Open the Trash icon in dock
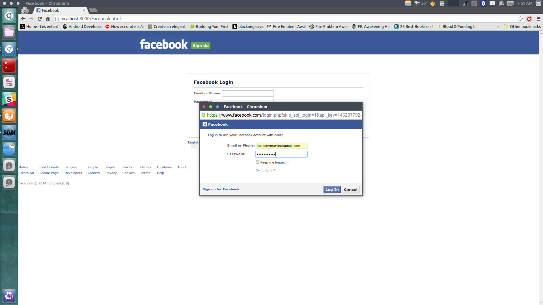The height and width of the screenshot is (305, 543). click(9, 296)
